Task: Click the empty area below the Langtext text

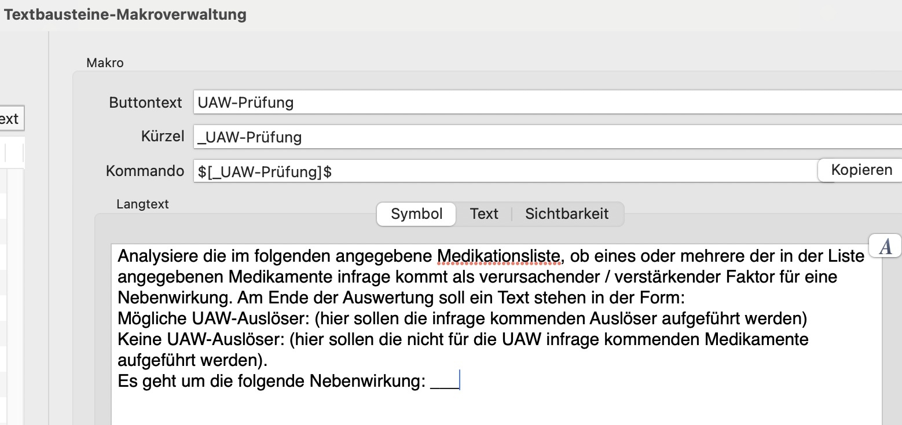Action: pyautogui.click(x=496, y=409)
